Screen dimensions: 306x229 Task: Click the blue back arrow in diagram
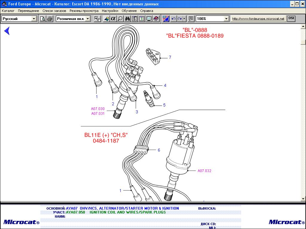7,31
